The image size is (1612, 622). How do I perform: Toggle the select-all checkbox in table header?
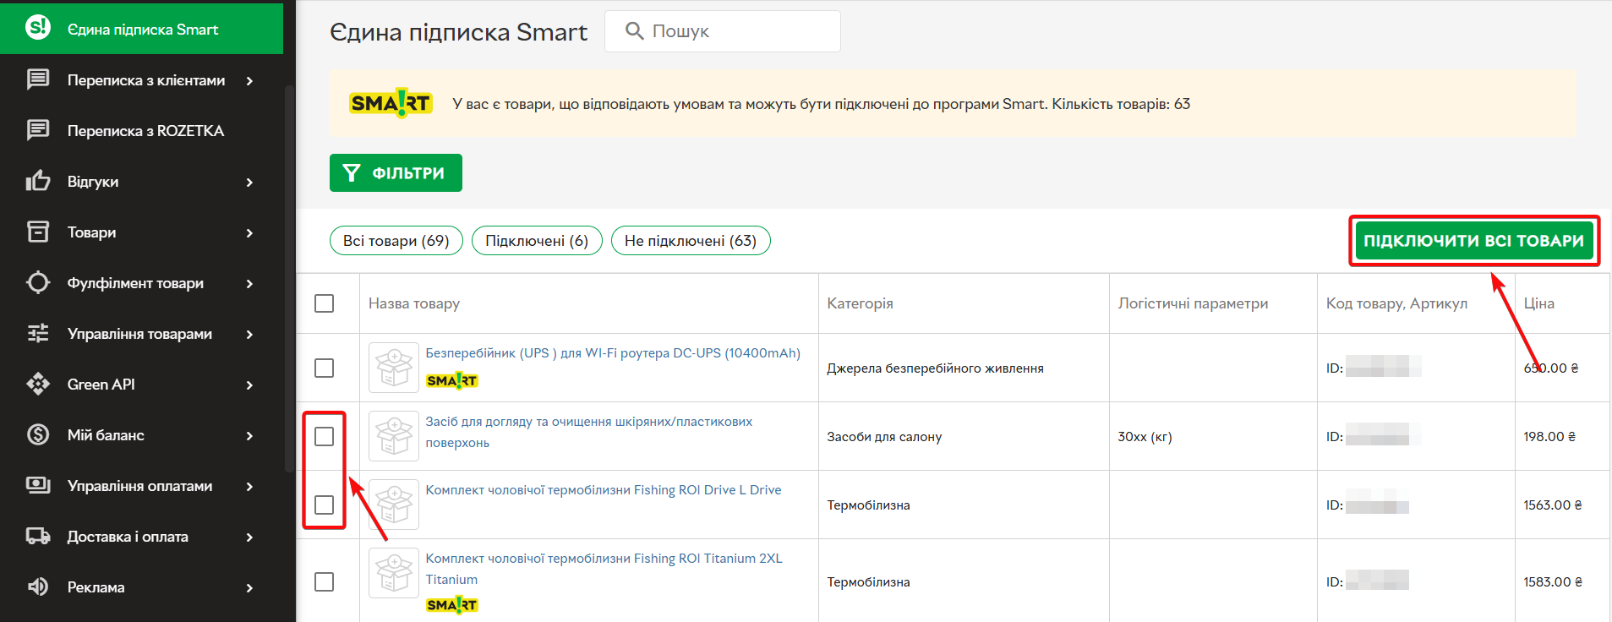click(x=324, y=303)
